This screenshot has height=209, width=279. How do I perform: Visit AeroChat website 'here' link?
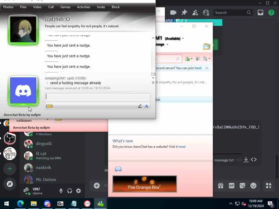(x=182, y=147)
